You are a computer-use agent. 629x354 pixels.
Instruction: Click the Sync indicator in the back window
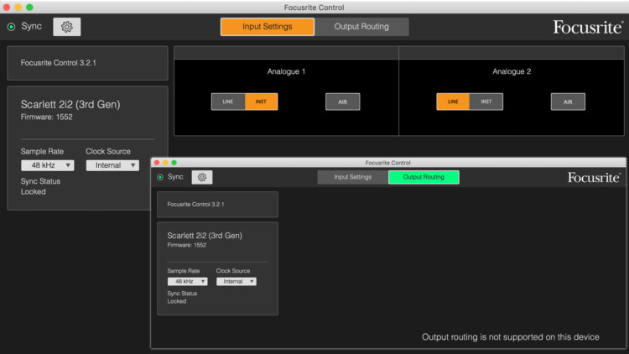pyautogui.click(x=11, y=27)
